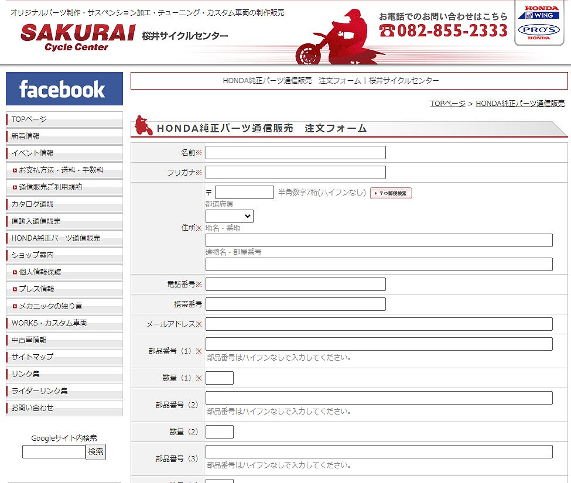This screenshot has width=571, height=483.
Task: Focus the 数量（1） quantity field
Action: click(x=220, y=378)
